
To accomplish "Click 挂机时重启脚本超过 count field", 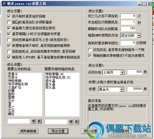I will pos(128,43).
